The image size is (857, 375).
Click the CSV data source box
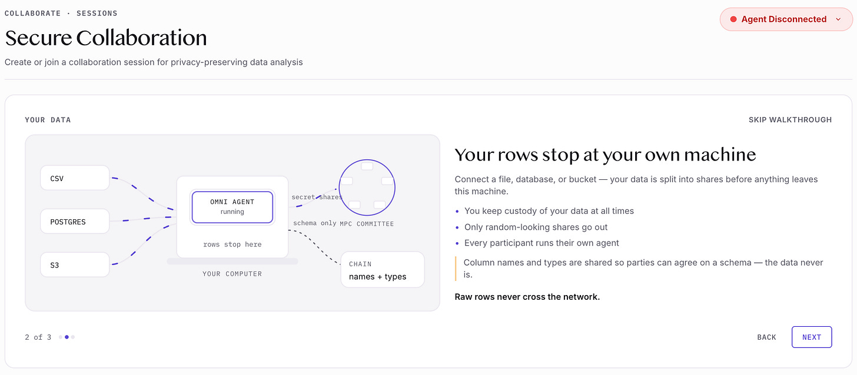(75, 178)
